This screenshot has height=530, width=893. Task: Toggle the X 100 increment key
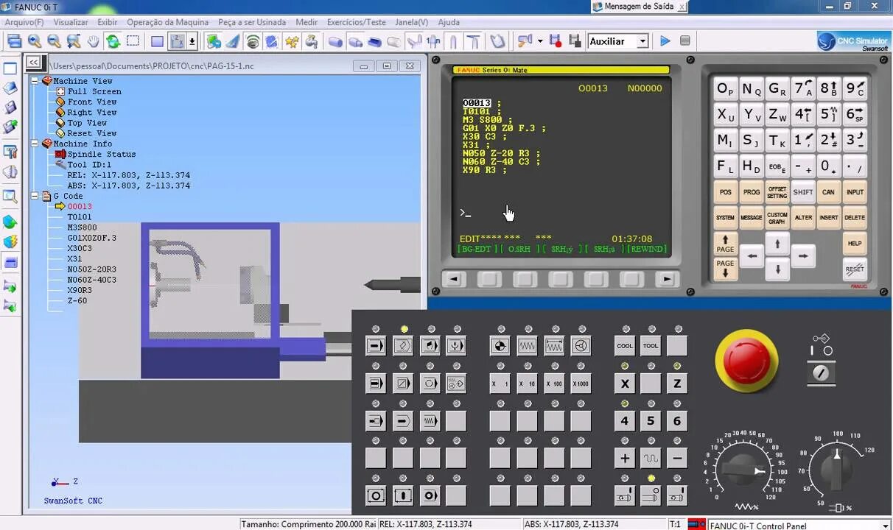tap(554, 384)
